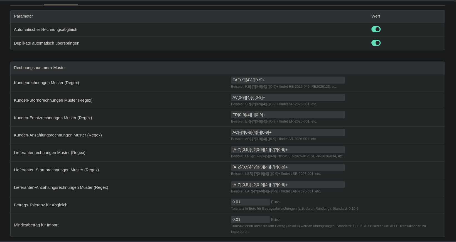Focus the Lieferanten-Stornorechnungen Muster input field
The width and height of the screenshot is (456, 242).
point(288,167)
